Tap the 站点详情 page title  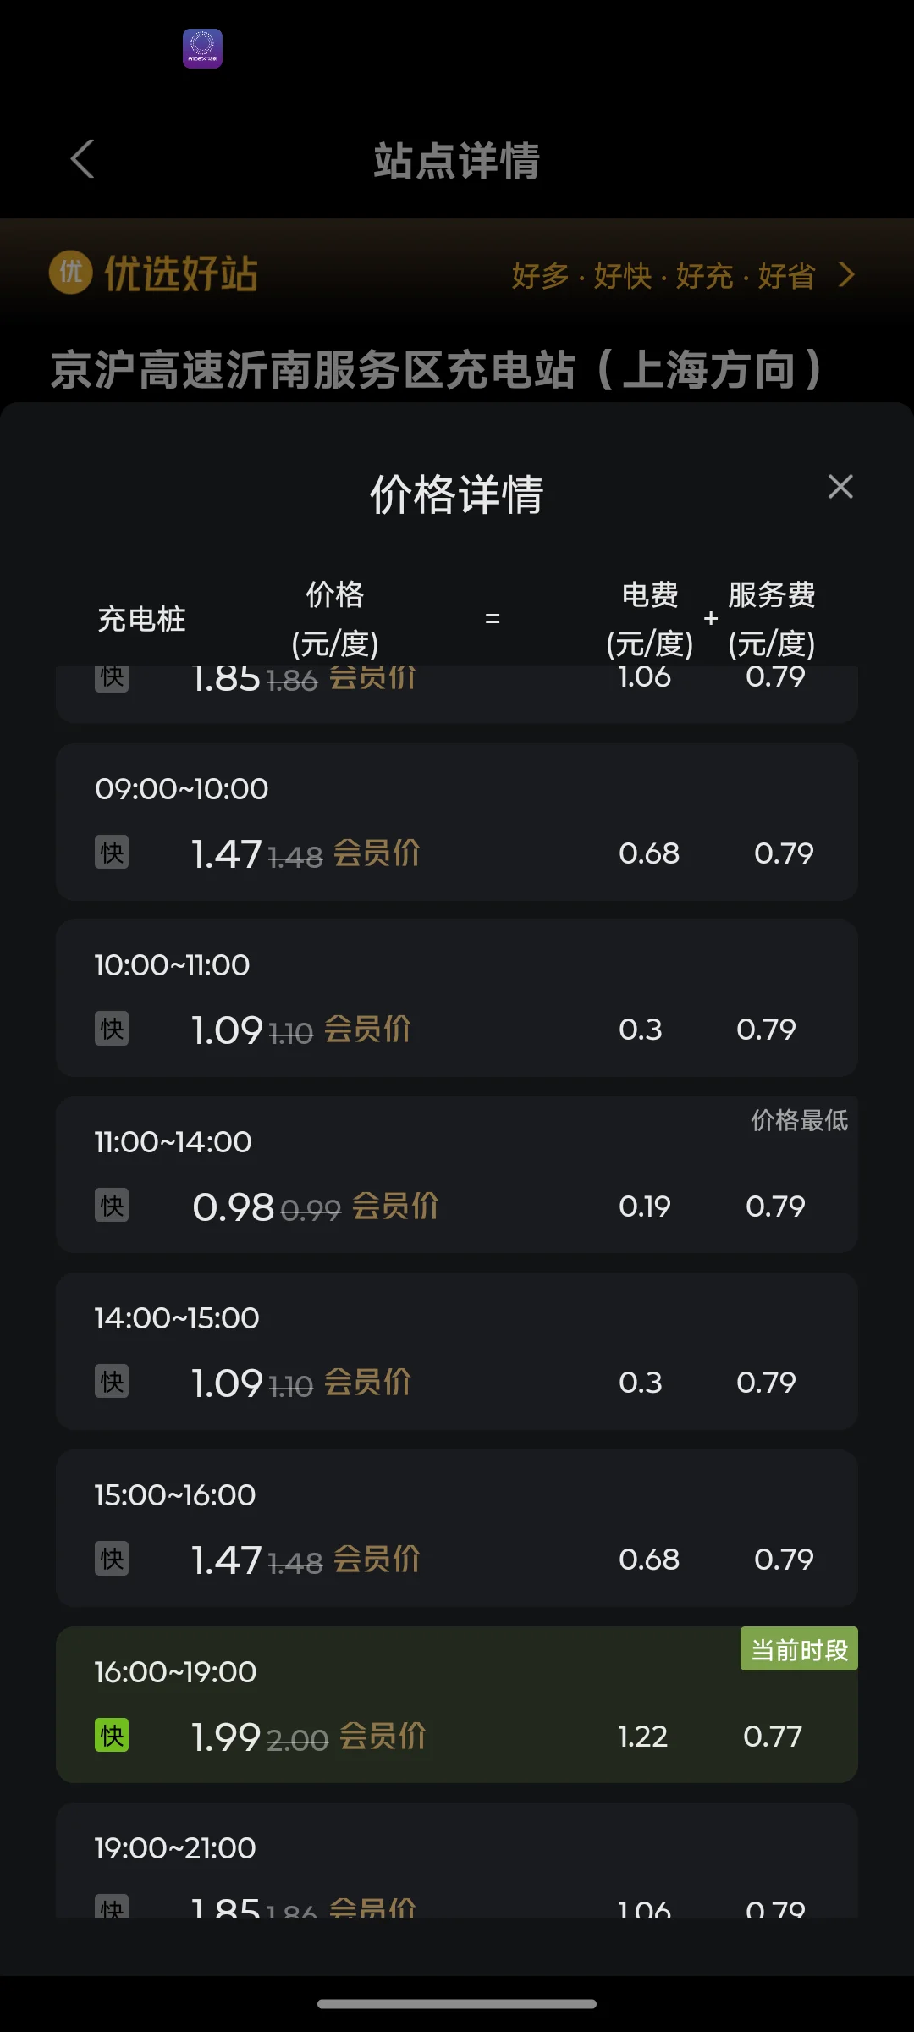tap(457, 161)
